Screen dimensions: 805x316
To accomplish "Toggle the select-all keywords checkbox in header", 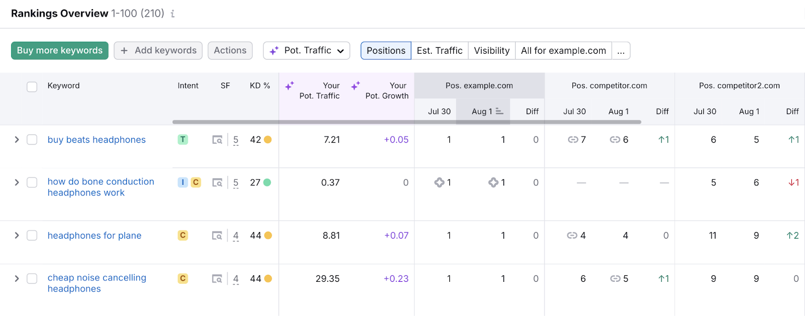I will click(32, 86).
